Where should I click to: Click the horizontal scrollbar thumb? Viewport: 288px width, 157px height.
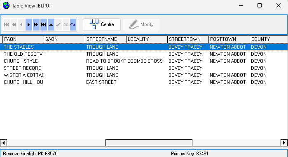tap(149, 143)
